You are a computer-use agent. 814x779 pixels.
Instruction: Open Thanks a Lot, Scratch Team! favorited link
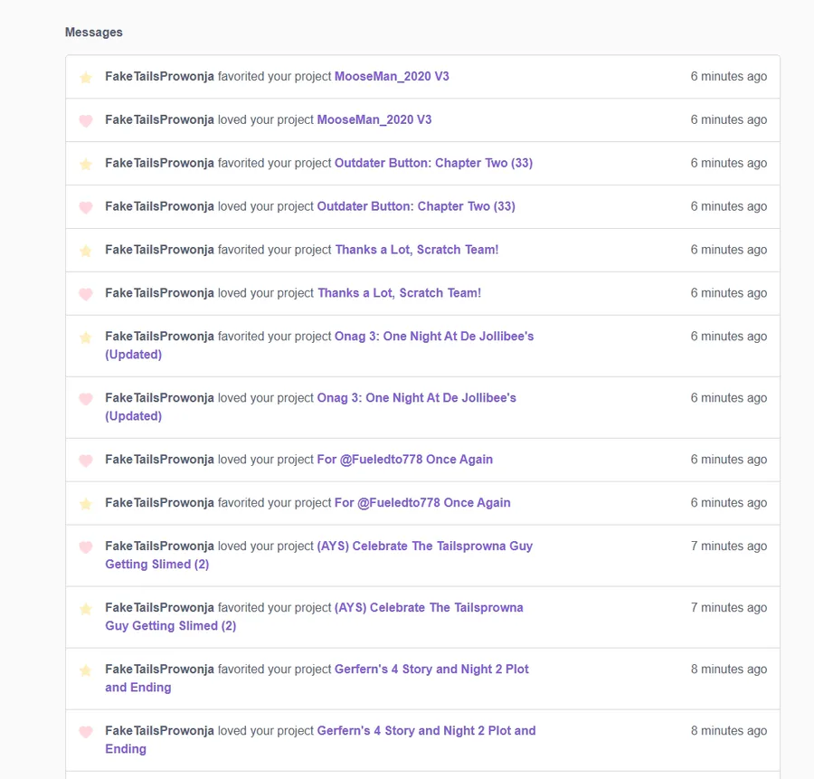[416, 250]
